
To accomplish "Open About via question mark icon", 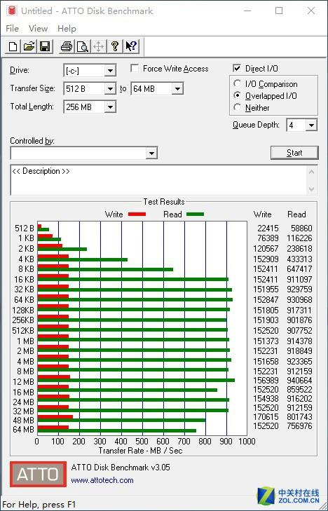I will (x=114, y=46).
